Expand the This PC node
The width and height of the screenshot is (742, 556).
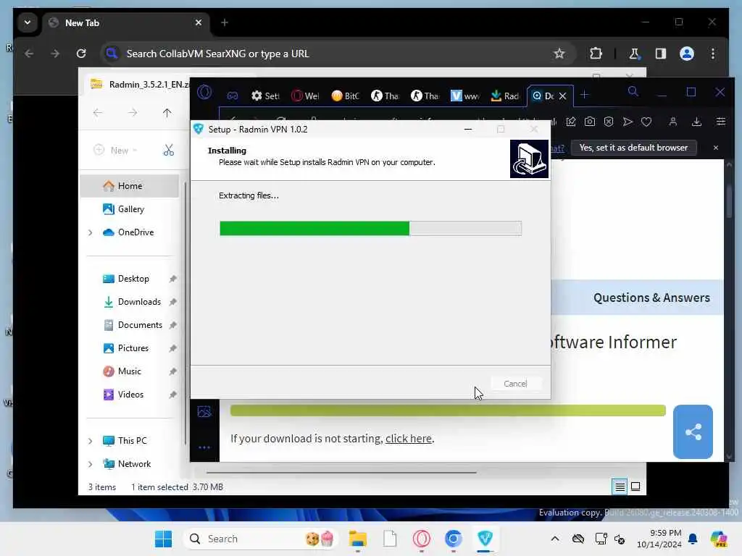point(90,441)
